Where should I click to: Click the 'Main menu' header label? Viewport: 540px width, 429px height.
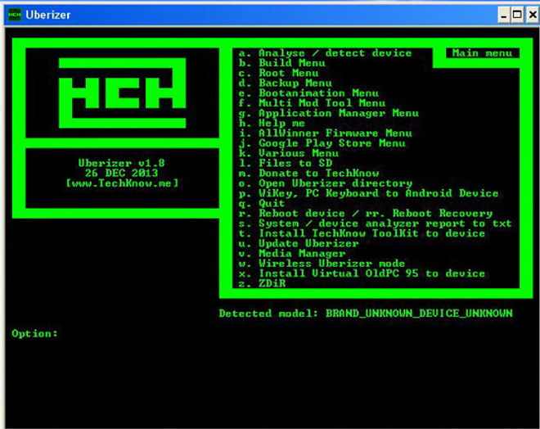pyautogui.click(x=482, y=53)
